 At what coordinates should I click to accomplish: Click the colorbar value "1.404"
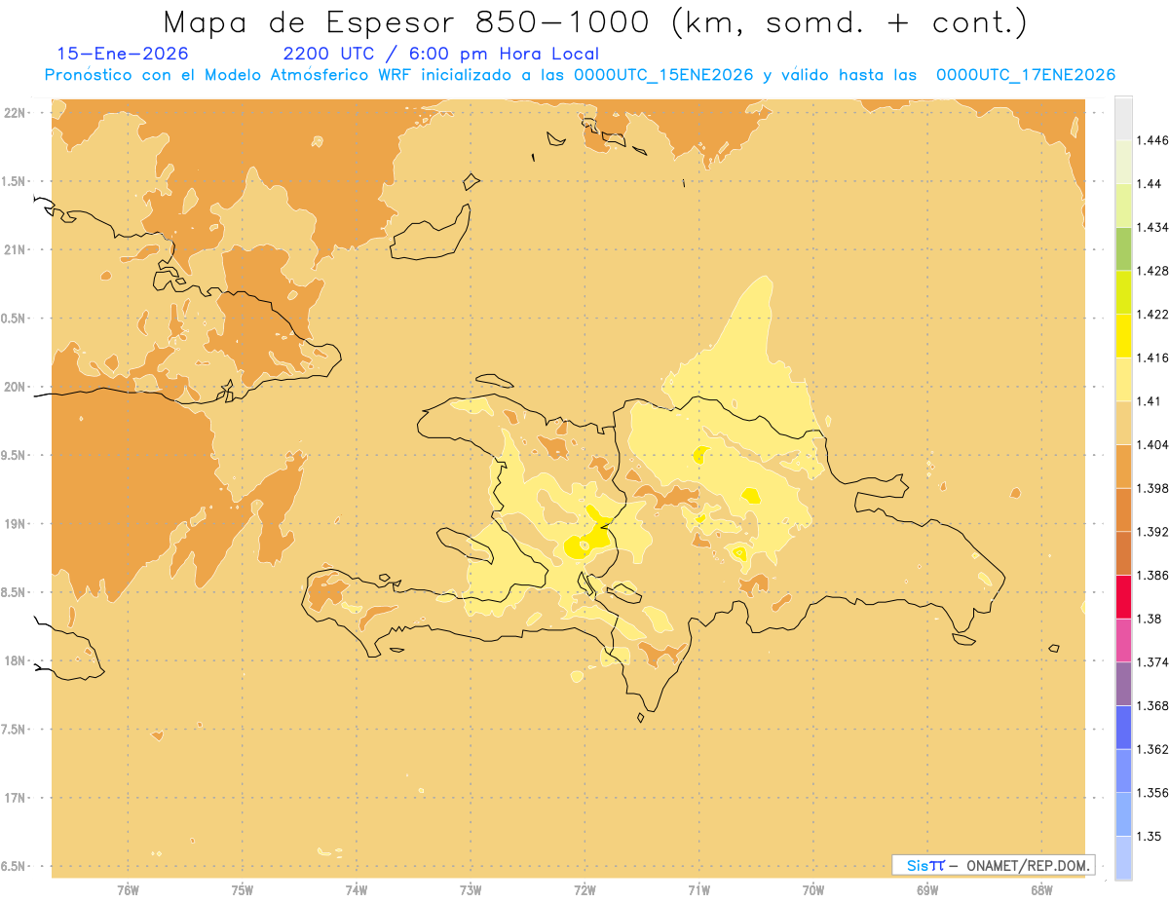(x=1152, y=444)
